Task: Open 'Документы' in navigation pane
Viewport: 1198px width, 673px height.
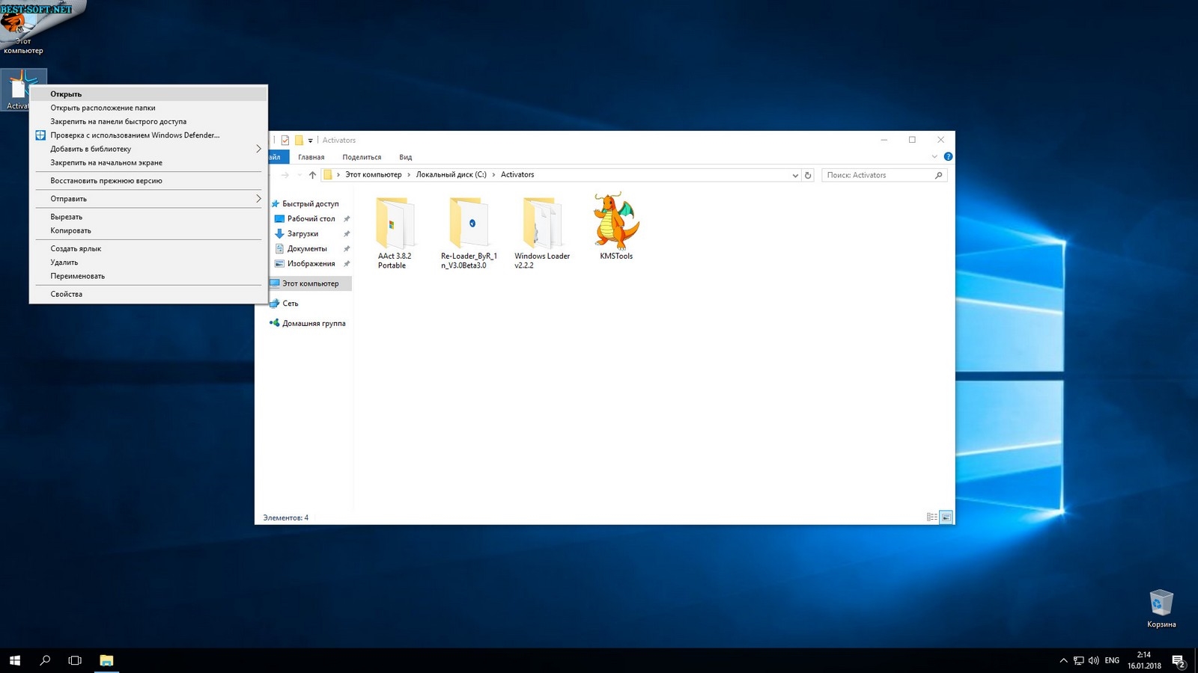Action: point(307,248)
